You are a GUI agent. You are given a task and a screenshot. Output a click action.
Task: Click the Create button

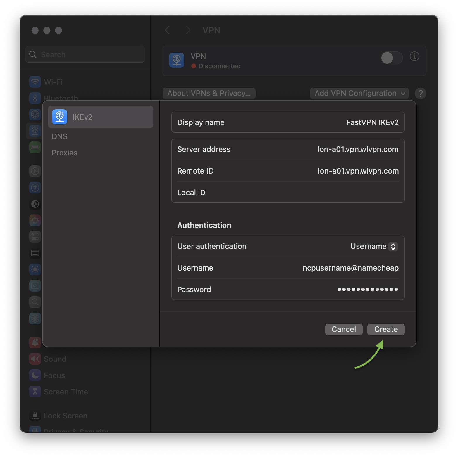tap(386, 330)
